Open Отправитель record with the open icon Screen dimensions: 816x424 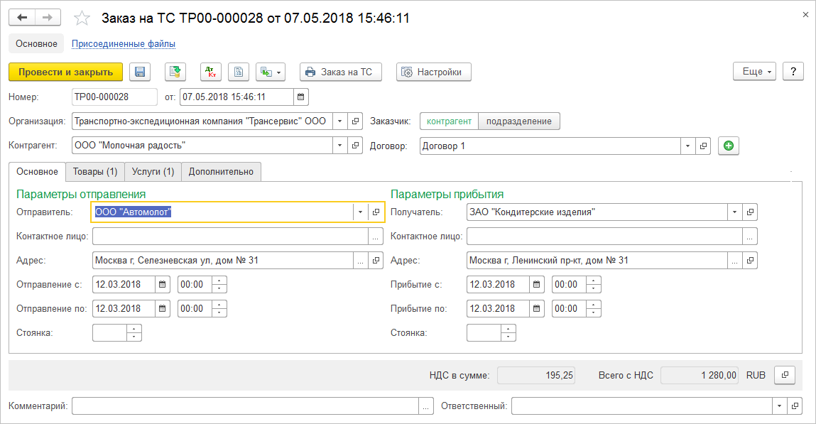tap(376, 212)
